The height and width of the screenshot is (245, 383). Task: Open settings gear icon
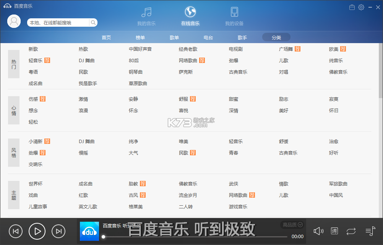click(x=361, y=7)
